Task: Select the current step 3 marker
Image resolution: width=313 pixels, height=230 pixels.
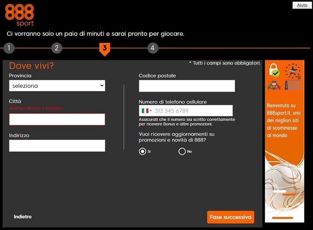Action: pyautogui.click(x=105, y=49)
